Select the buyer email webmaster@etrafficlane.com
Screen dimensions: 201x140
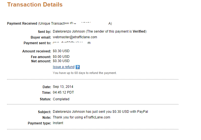pyautogui.click(x=75, y=37)
